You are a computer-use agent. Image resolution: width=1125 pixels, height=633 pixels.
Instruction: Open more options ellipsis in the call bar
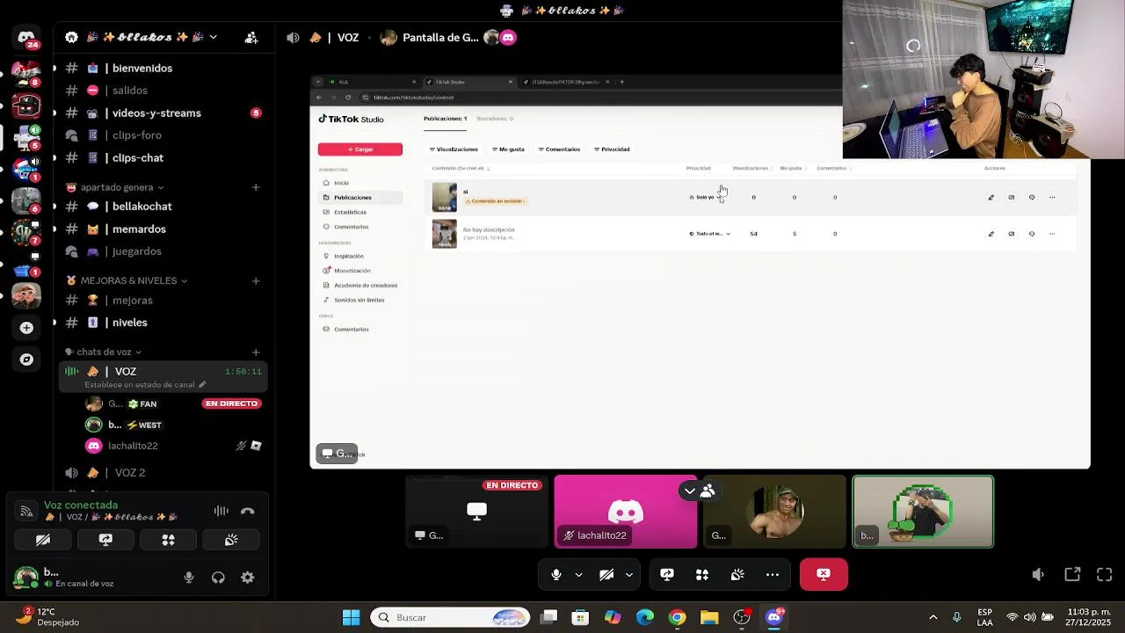click(x=773, y=574)
